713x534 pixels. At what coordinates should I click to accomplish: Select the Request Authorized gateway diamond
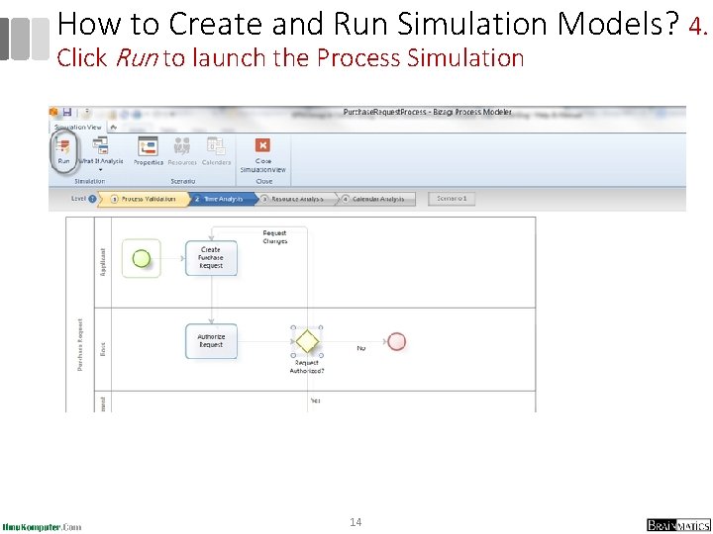[x=307, y=341]
